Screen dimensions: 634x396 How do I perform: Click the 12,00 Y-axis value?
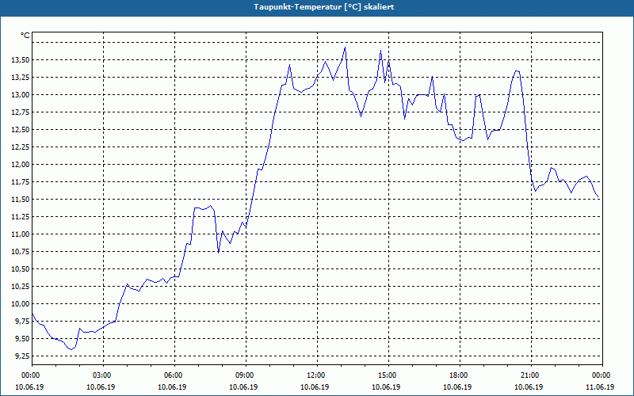21,165
